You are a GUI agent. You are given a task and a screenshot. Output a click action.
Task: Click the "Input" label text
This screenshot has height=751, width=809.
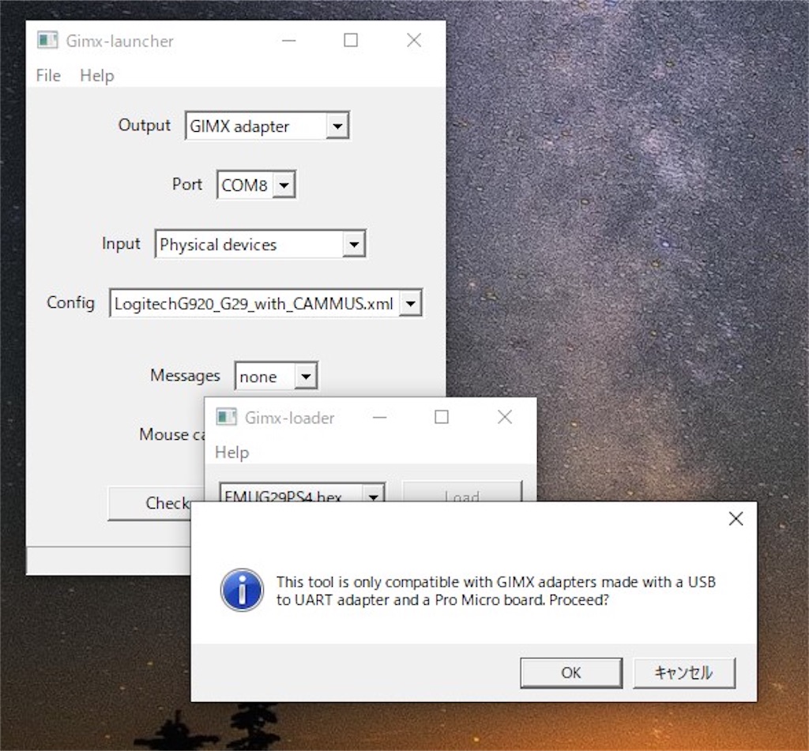[x=121, y=243]
